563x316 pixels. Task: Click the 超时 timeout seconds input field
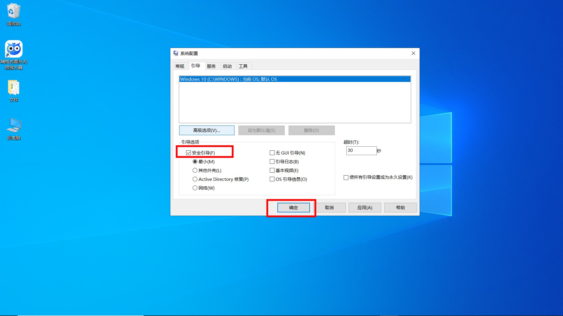point(361,150)
